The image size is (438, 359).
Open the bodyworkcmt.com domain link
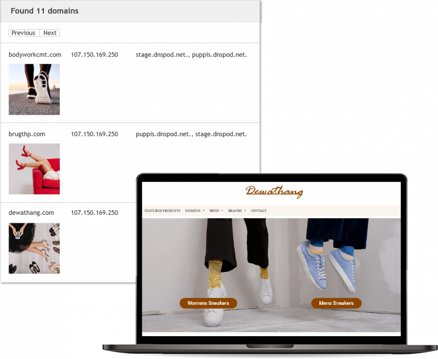35,55
